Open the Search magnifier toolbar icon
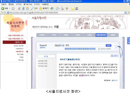The image size is (130, 94). 32,8
